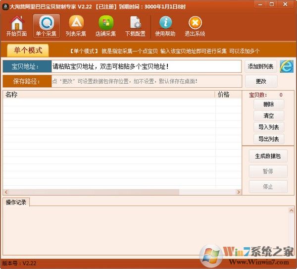The image size is (297, 269).
Task: Click the 添加到列表 button
Action: (x=261, y=66)
